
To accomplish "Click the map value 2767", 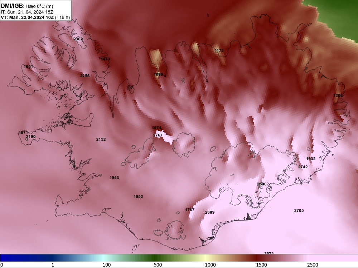I will [158, 135].
